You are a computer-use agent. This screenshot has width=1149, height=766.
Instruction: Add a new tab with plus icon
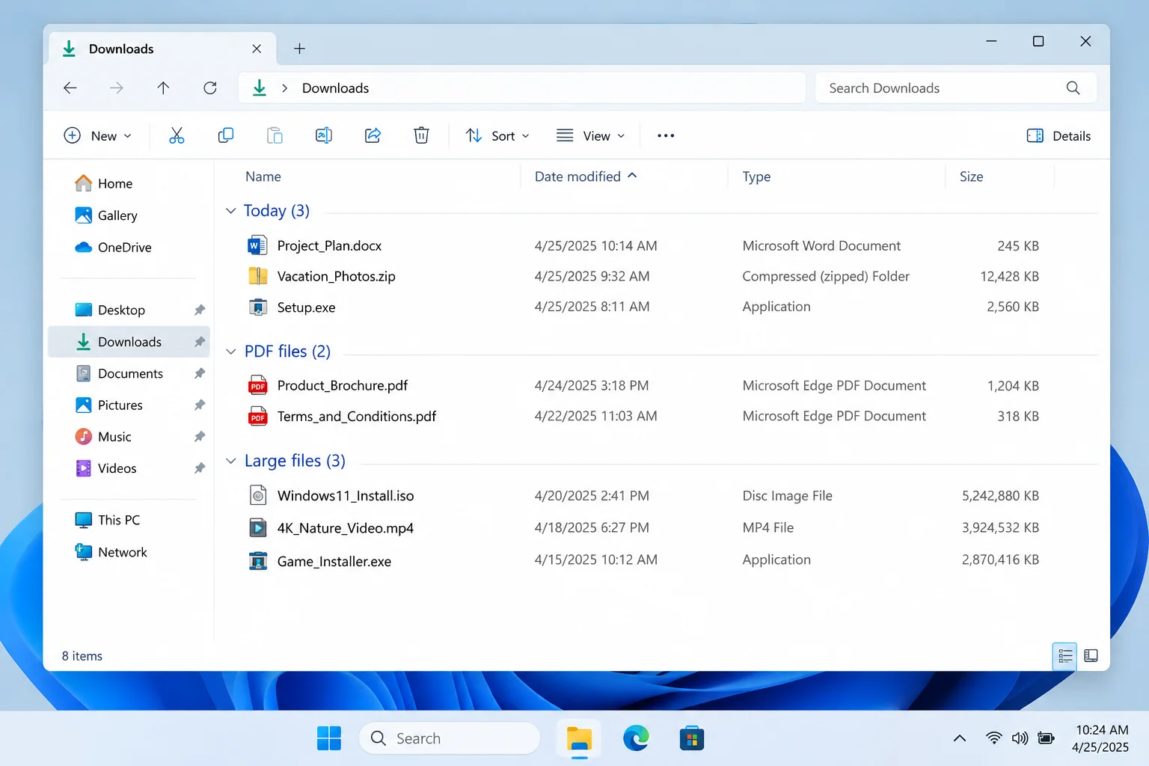299,49
